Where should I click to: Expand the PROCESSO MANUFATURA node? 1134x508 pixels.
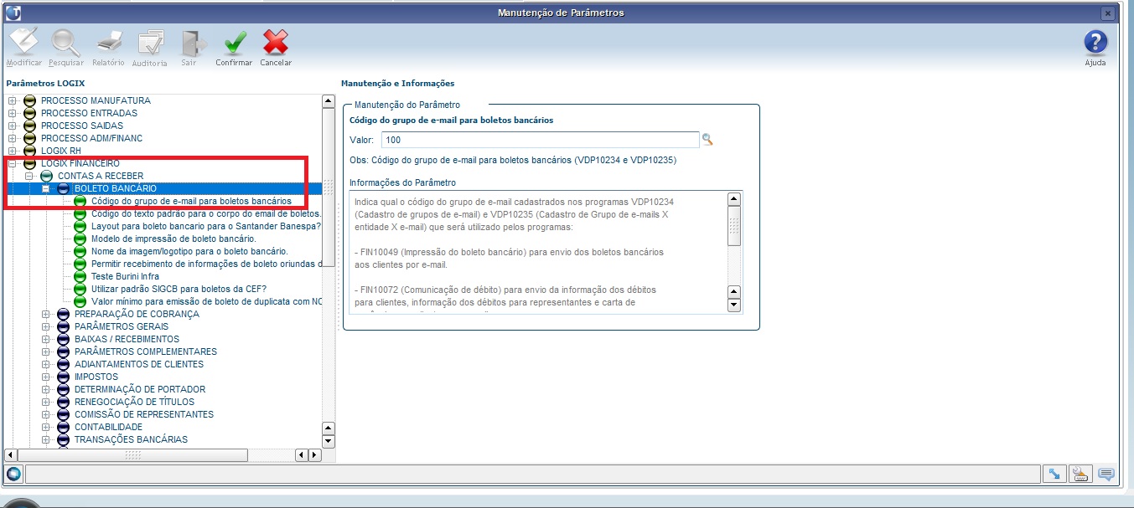(13, 101)
